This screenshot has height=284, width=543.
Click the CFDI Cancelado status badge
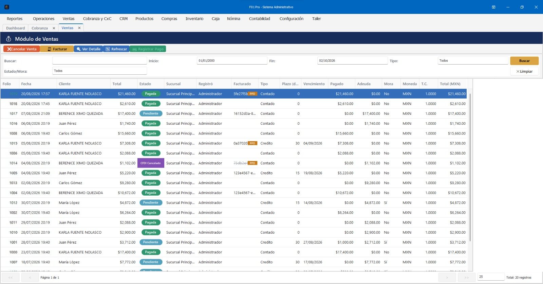151,163
